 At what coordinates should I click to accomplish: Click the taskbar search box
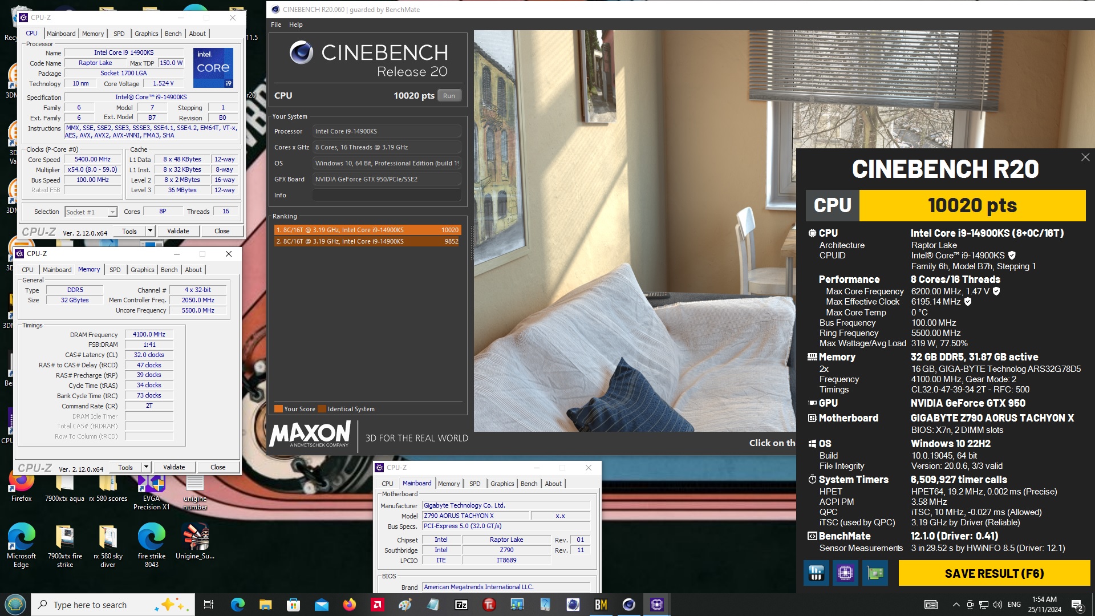113,605
